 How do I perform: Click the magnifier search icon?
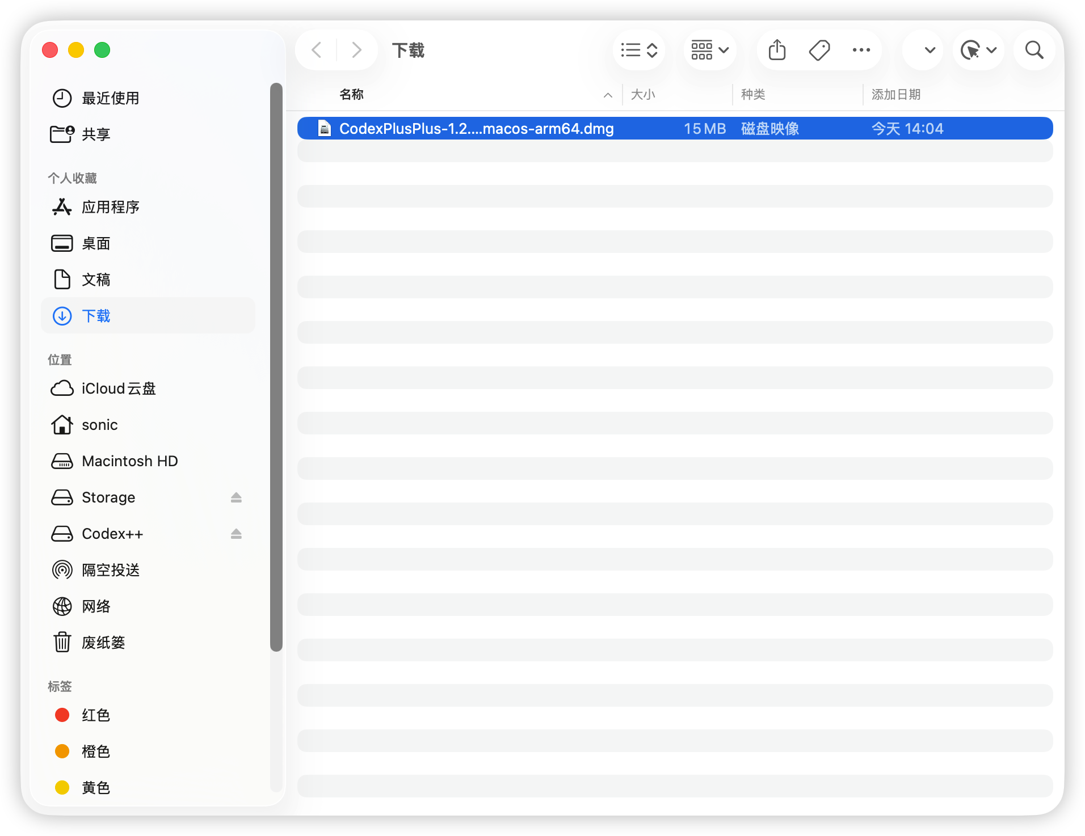(1034, 50)
